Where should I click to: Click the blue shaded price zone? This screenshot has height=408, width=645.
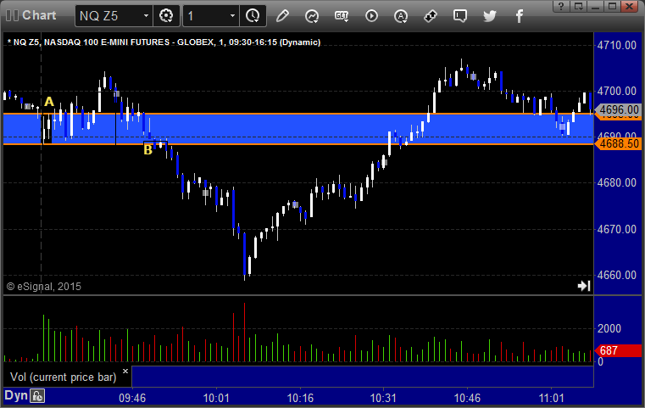298,129
